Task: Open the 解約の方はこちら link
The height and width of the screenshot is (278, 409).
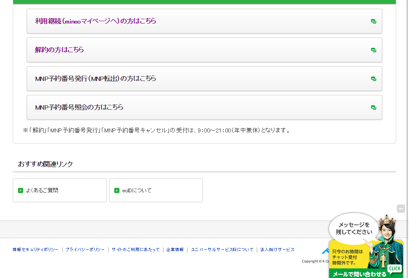Action: (204, 50)
